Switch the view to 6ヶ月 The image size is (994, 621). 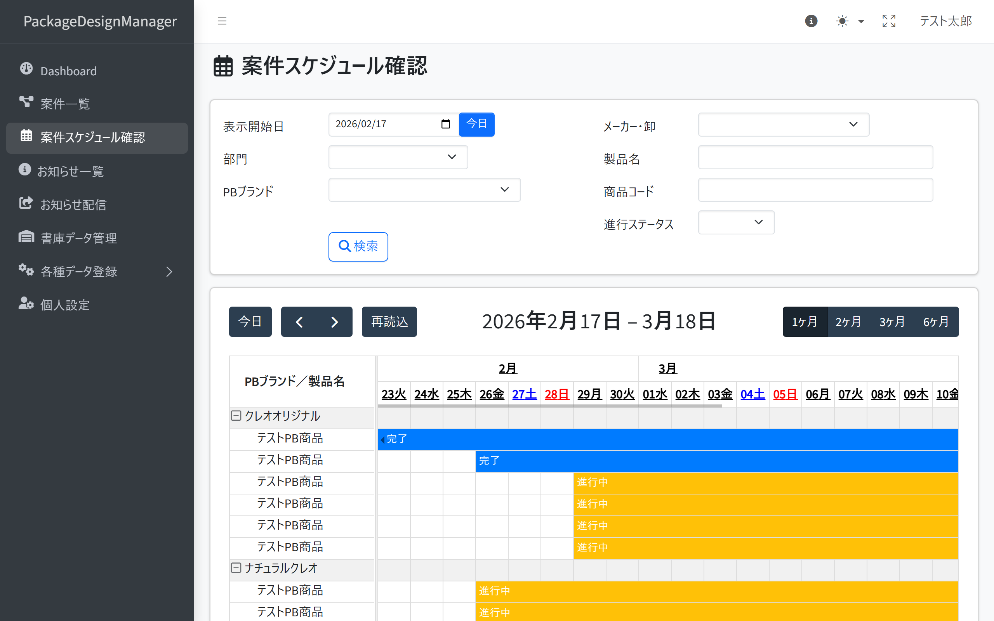(936, 322)
